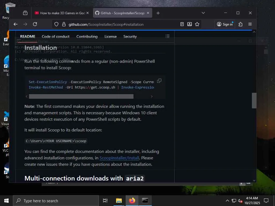
Task: Switch to Command Prompt on taskbar
Action: tap(145, 201)
